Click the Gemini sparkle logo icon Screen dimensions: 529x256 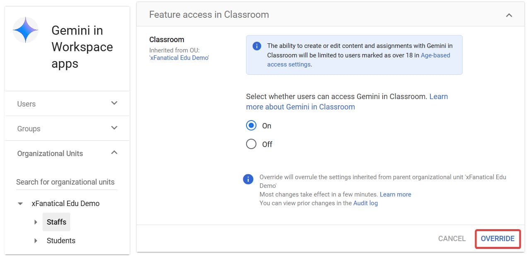26,30
